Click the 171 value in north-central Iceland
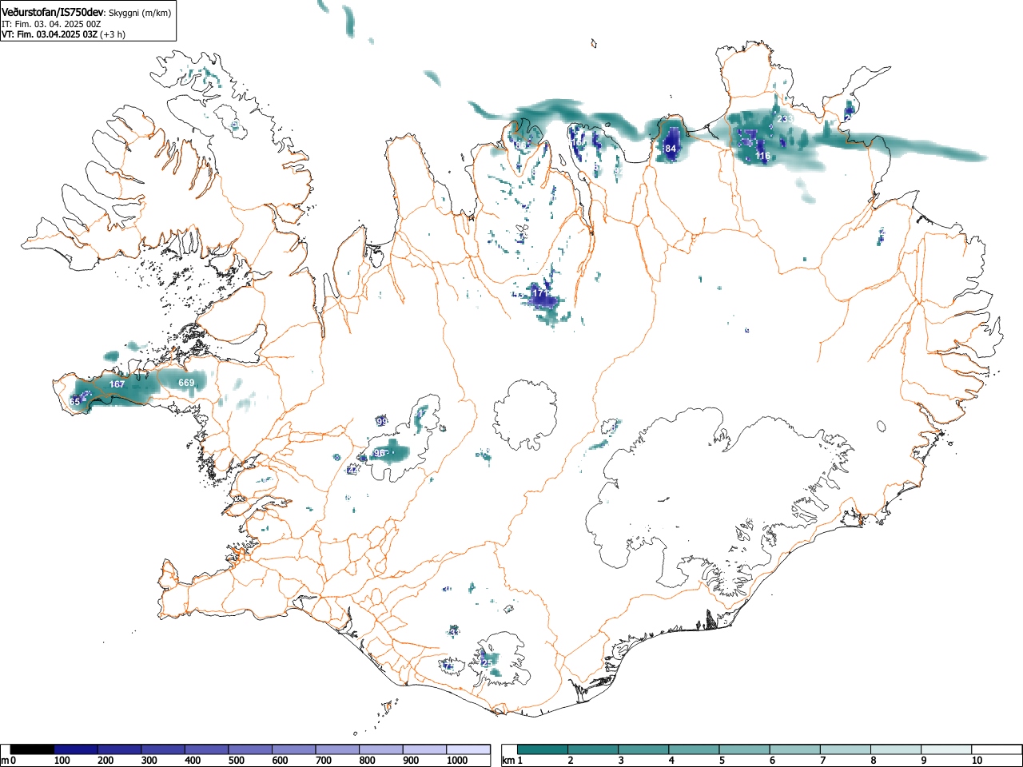 click(541, 294)
